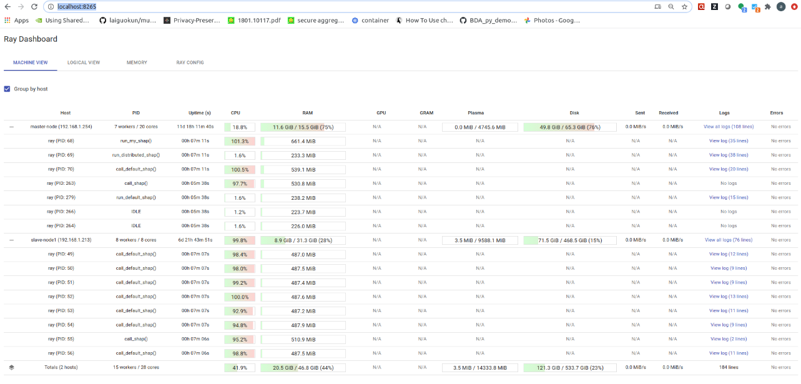Open 'View all logs (108 lines)' link

729,127
